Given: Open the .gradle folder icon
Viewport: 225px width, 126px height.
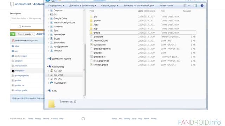Looking at the screenshot, I should point(91,21).
